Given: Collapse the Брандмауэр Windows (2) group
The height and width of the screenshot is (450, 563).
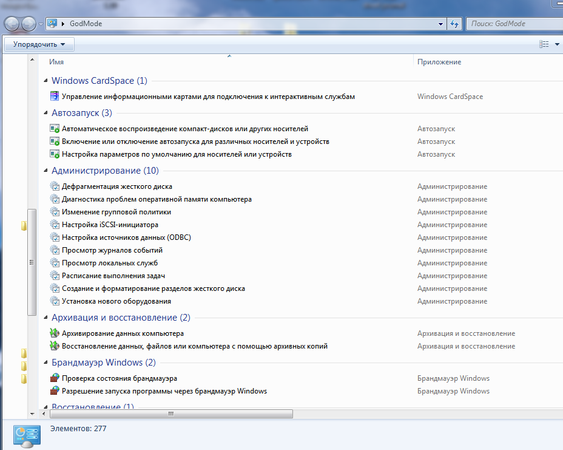Looking at the screenshot, I should point(46,363).
